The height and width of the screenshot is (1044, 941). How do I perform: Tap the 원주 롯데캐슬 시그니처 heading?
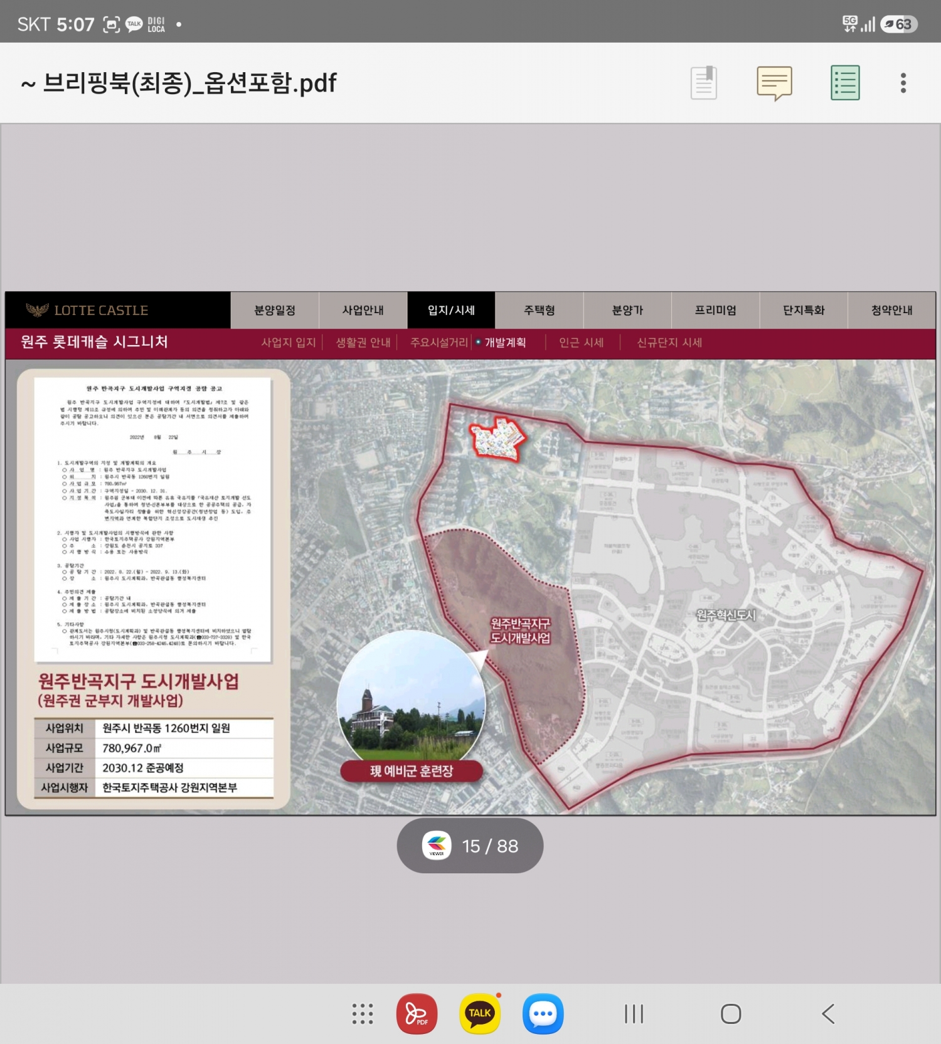(x=95, y=342)
